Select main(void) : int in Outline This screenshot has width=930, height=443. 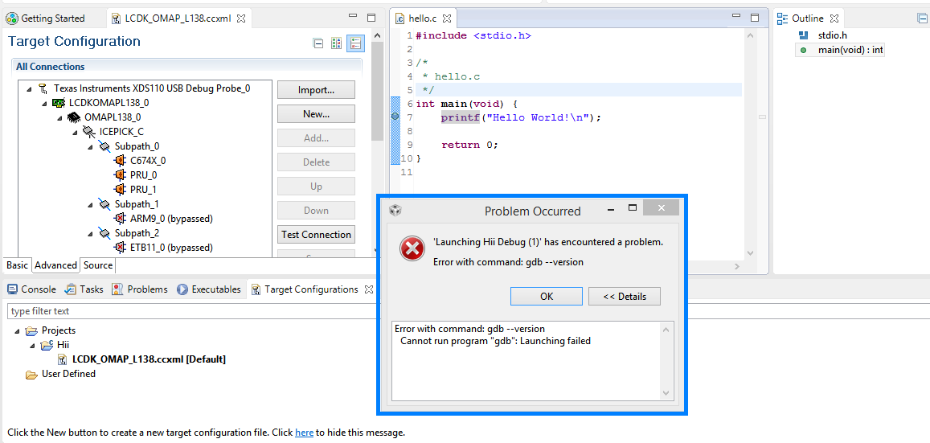point(841,51)
